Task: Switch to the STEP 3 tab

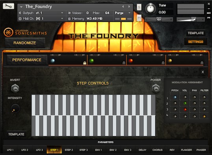Action: click(x=84, y=150)
